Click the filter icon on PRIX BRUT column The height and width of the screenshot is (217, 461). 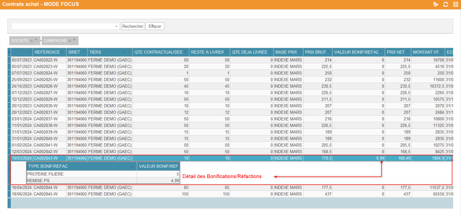328,51
